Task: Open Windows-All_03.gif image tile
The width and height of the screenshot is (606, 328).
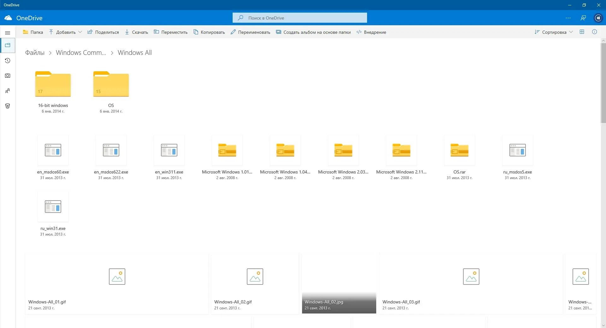Action: (x=471, y=284)
